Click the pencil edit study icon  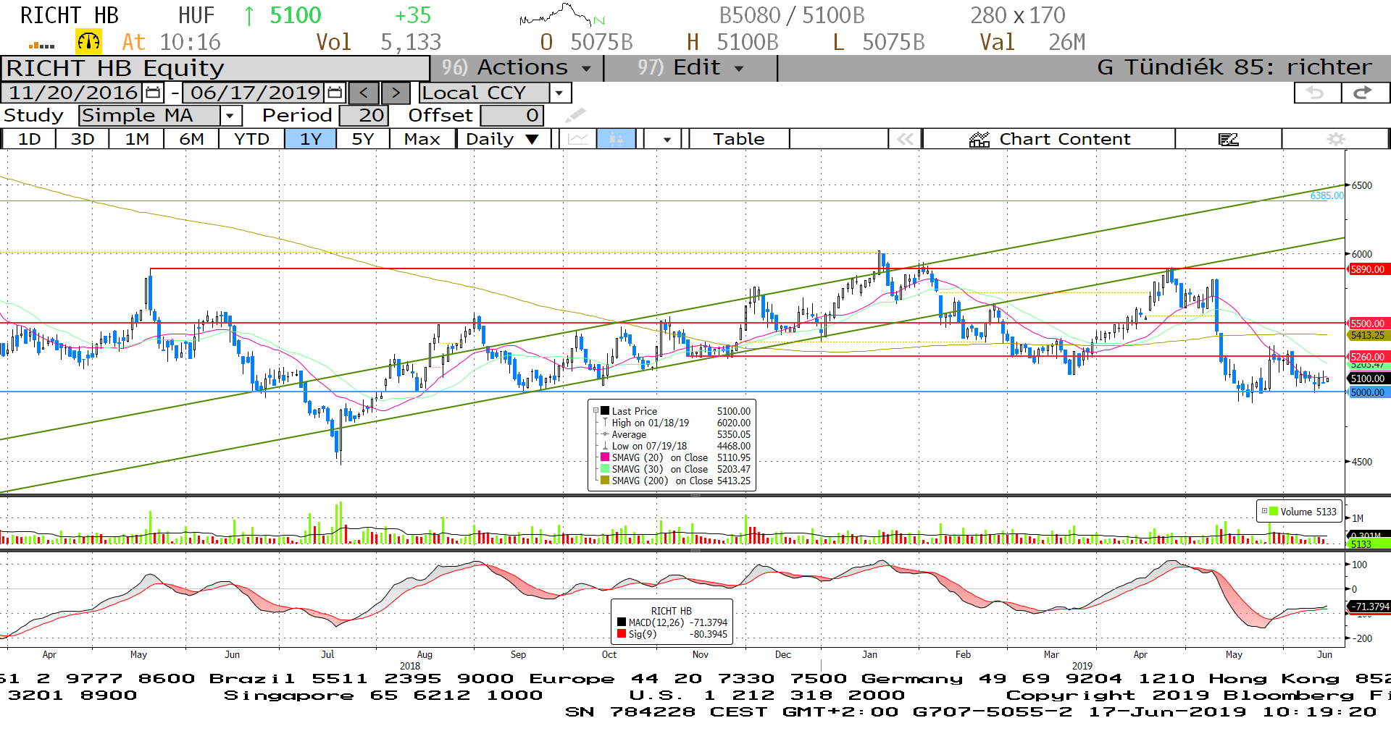tap(575, 115)
